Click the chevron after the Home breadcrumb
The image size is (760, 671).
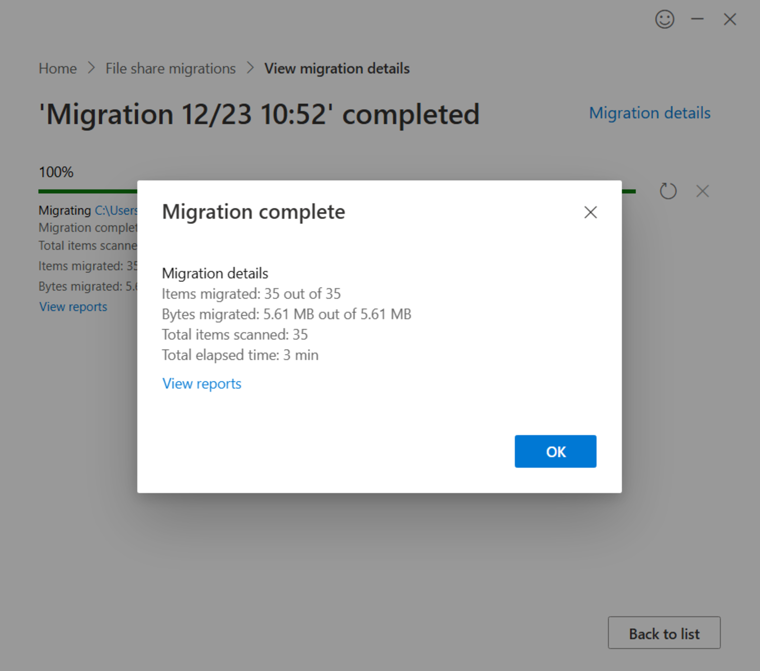[x=91, y=68]
